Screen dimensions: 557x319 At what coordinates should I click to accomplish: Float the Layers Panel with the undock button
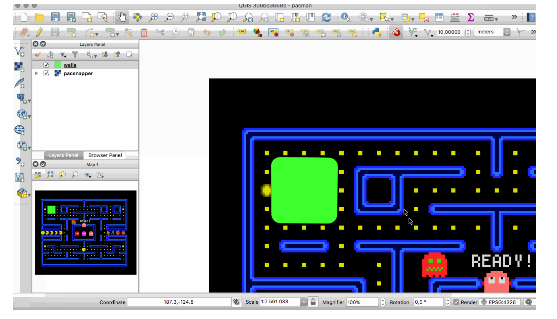coord(43,44)
